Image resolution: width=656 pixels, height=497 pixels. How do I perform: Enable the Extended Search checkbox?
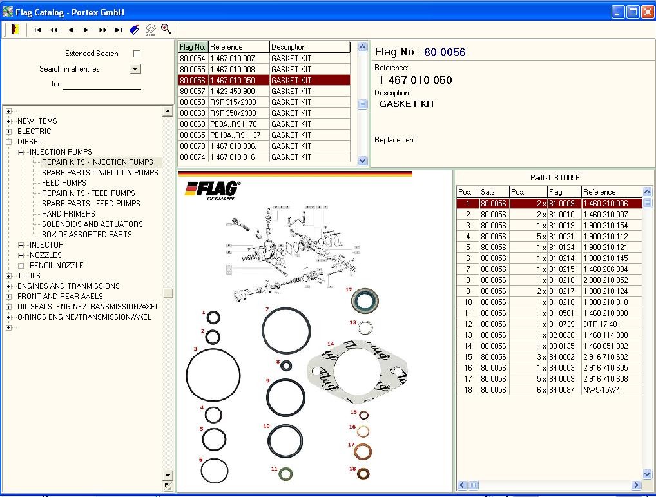click(137, 53)
